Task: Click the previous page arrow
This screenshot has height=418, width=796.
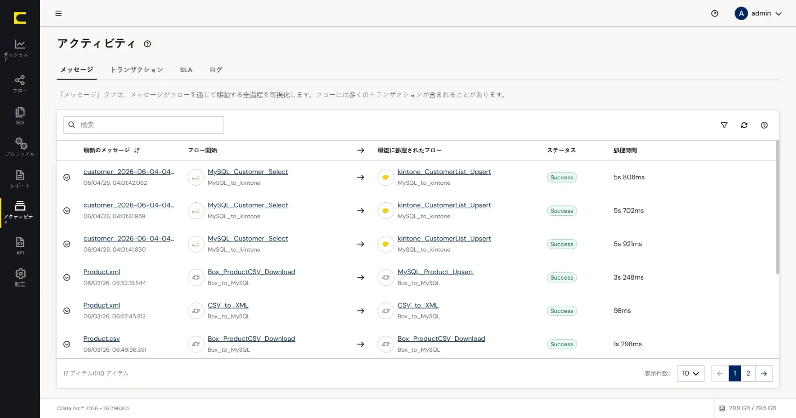Action: 720,373
